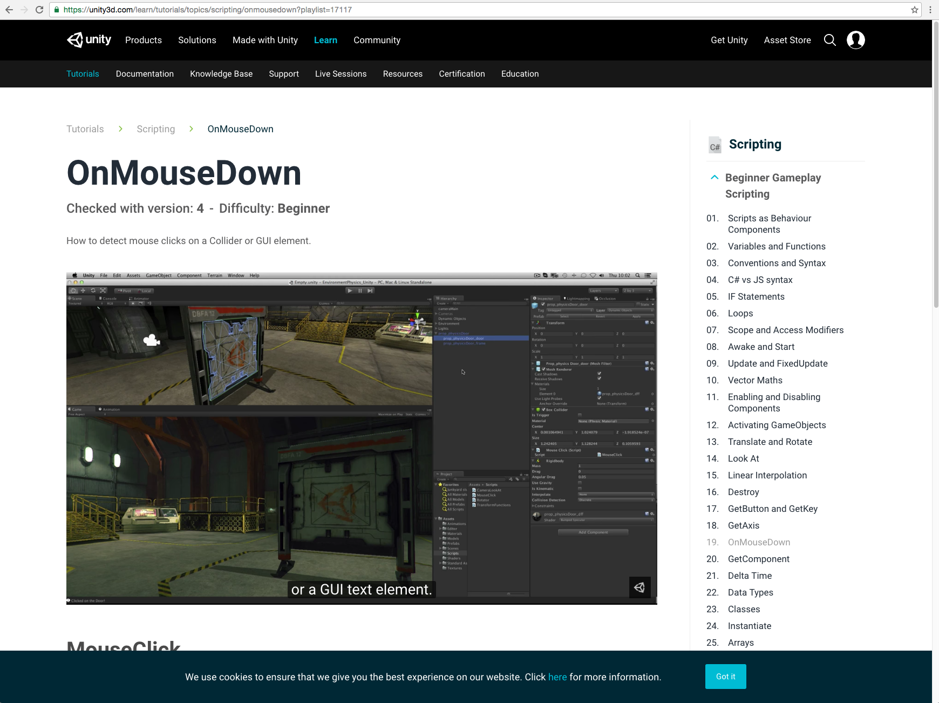Open lesson GetComponent
The image size is (939, 703).
759,559
